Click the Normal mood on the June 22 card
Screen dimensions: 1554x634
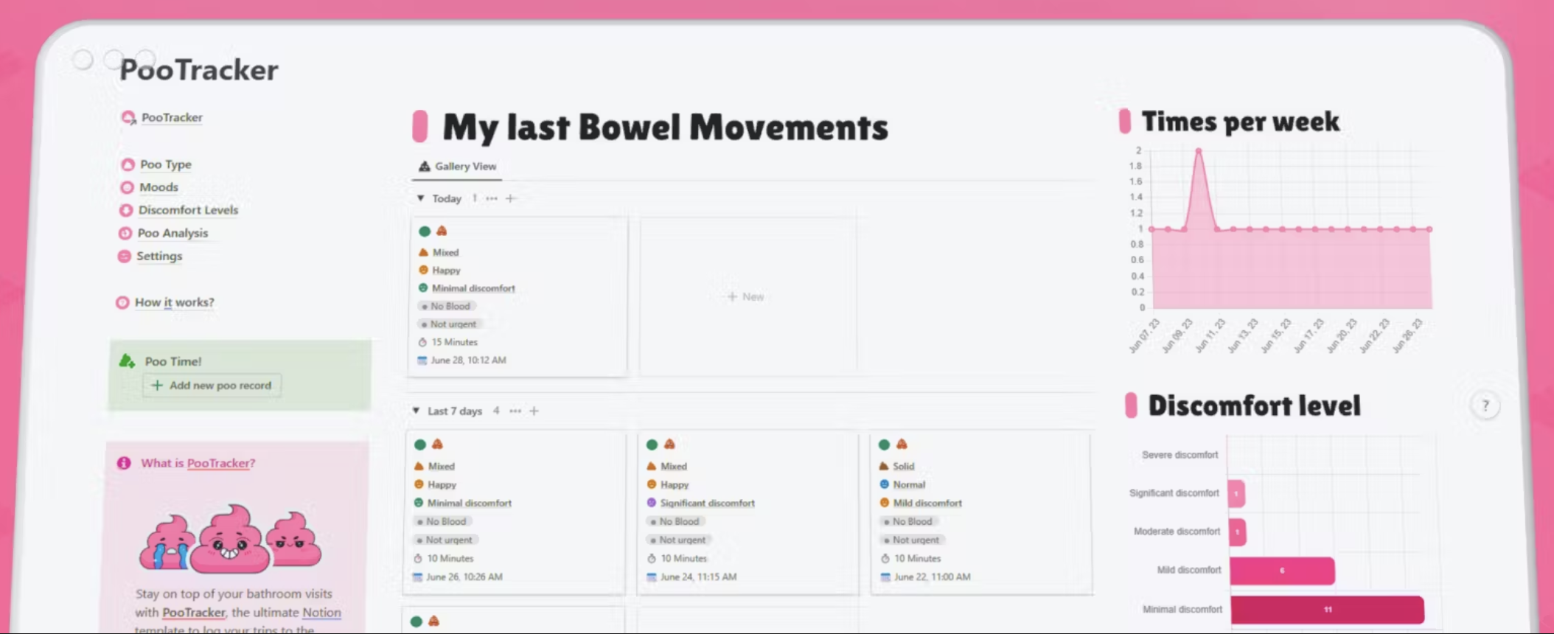click(909, 484)
